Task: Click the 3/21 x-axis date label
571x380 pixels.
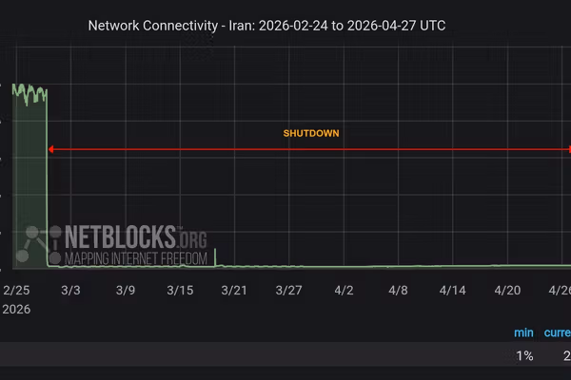Action: 235,290
